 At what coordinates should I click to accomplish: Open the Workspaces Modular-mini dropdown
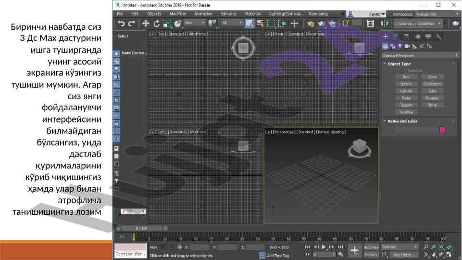[437, 14]
